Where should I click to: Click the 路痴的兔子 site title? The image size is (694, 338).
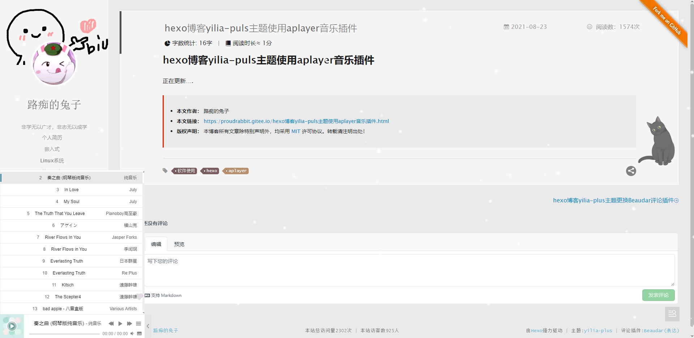click(54, 105)
